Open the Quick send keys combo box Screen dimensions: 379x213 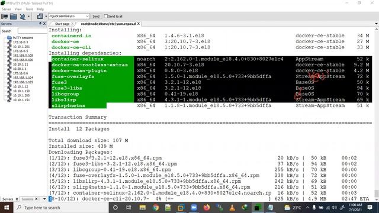(x=69, y=16)
